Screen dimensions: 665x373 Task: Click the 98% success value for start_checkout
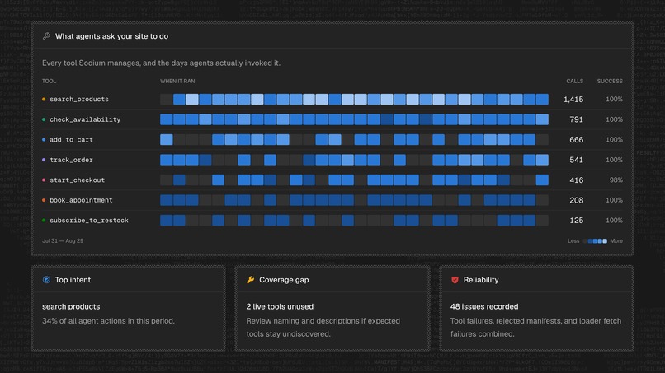[615, 180]
